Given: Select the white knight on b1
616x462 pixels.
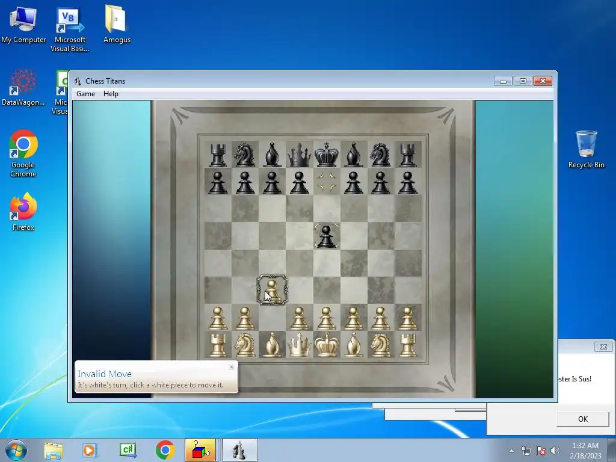Looking at the screenshot, I should coord(245,345).
